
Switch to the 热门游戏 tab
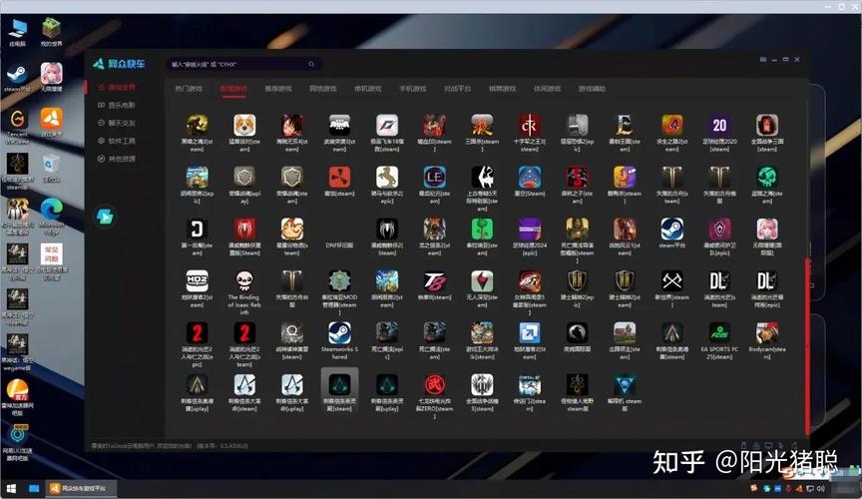[189, 88]
